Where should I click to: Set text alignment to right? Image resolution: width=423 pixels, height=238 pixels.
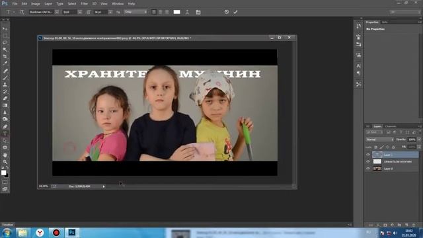tap(167, 12)
